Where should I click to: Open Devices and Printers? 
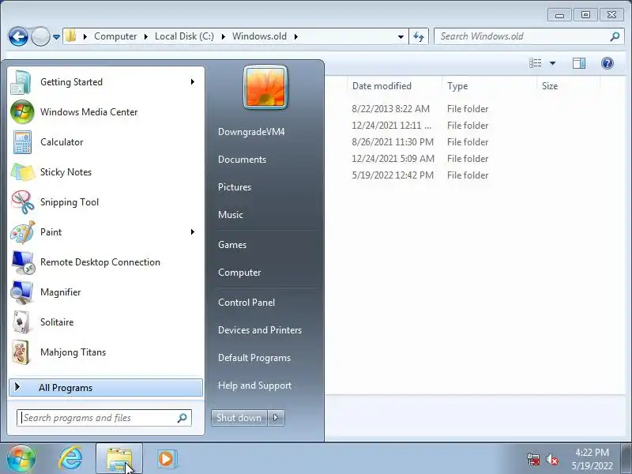click(x=260, y=330)
